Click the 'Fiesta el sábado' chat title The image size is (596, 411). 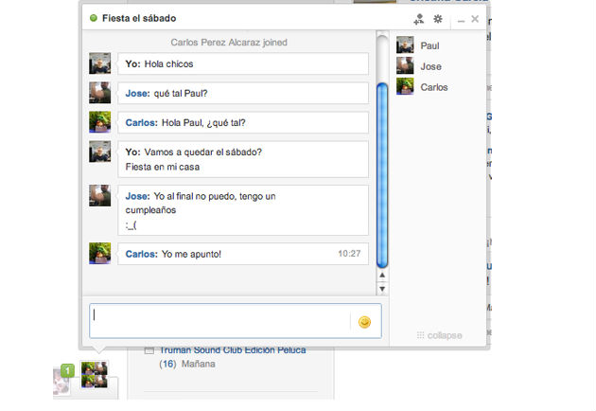[x=139, y=18]
